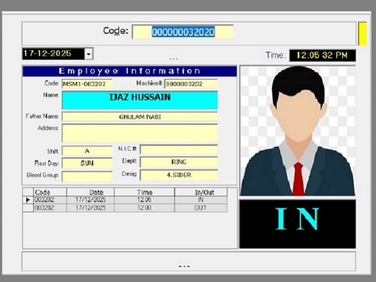Click time cell 12:03 in grid
376x282 pixels.
pos(144,208)
